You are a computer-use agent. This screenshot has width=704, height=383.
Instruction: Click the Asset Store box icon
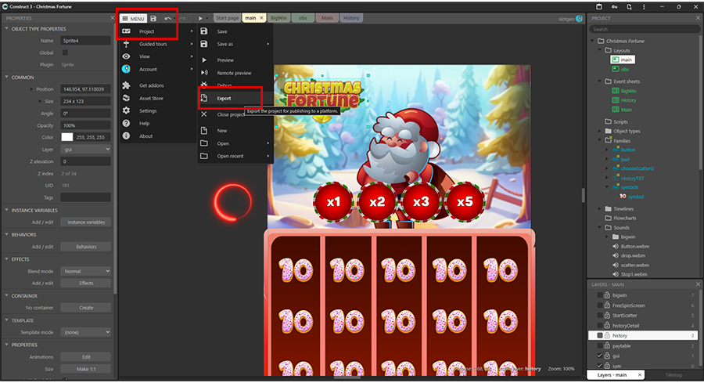click(x=126, y=98)
